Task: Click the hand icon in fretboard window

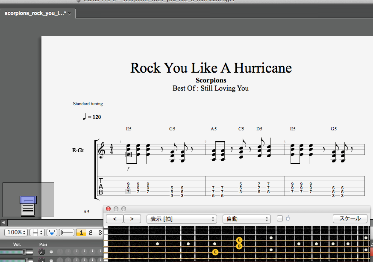Action: tap(288, 218)
